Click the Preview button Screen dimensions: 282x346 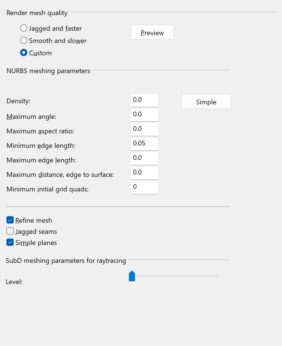pyautogui.click(x=152, y=33)
